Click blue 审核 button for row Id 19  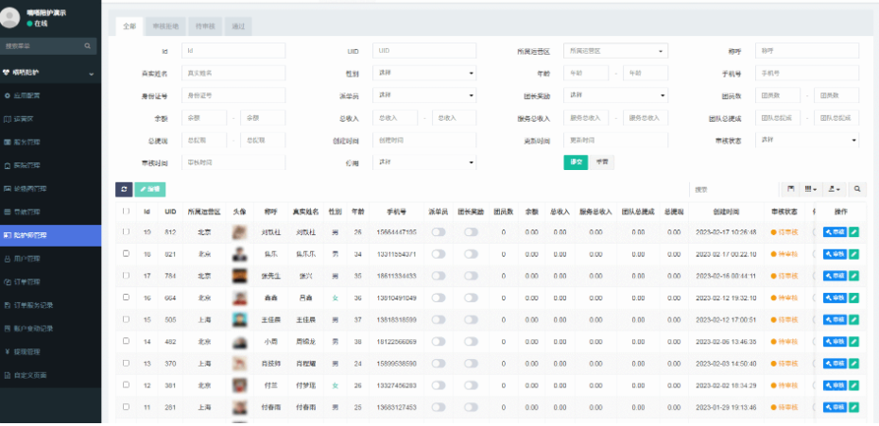835,231
